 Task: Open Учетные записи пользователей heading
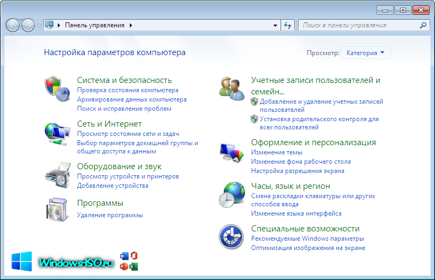coord(315,86)
